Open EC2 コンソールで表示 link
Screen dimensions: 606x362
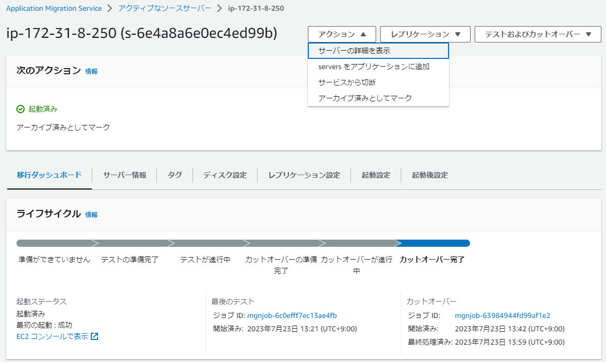click(52, 336)
